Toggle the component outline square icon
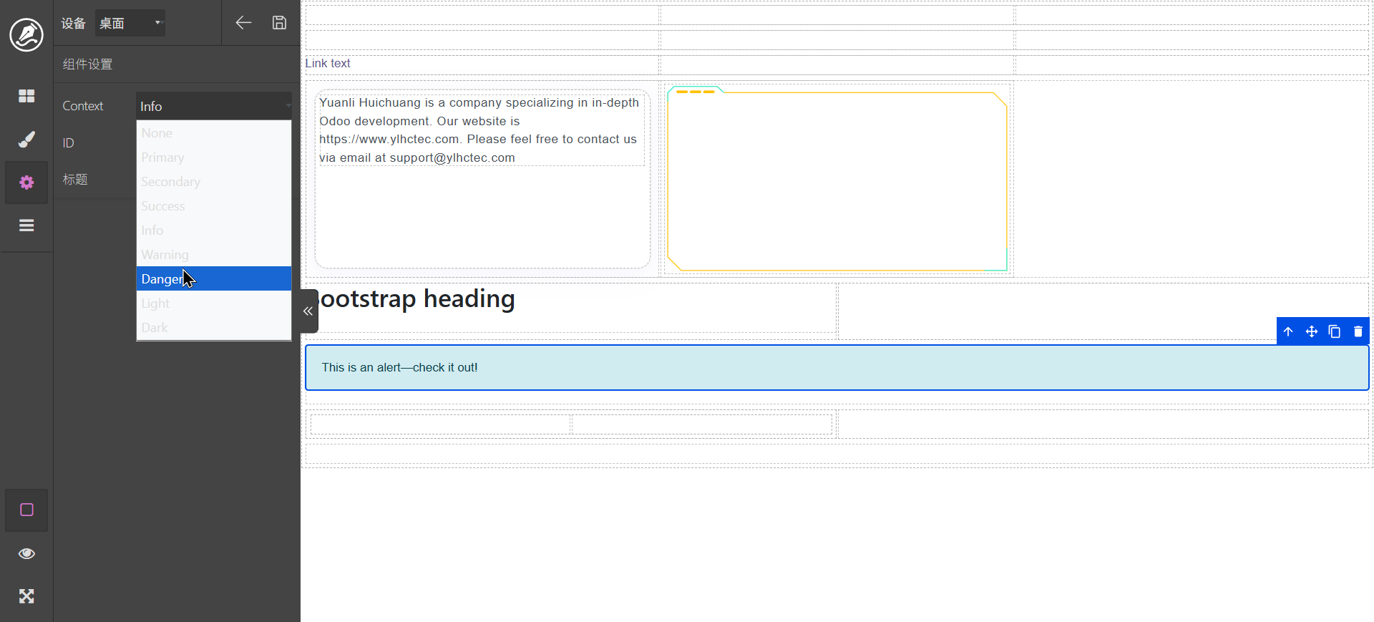1374x622 pixels. tap(26, 510)
